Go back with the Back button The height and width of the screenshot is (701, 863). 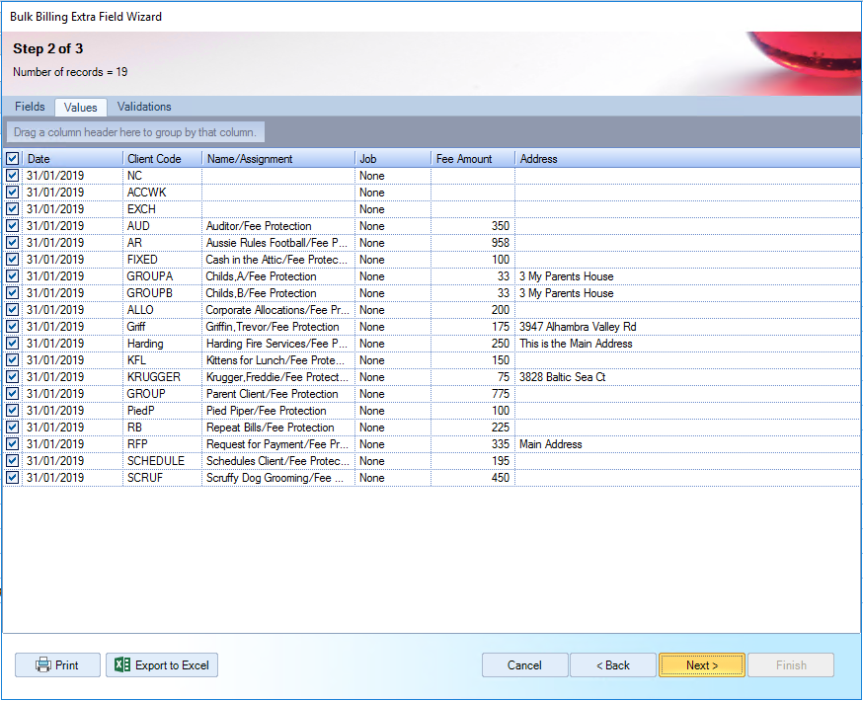613,665
